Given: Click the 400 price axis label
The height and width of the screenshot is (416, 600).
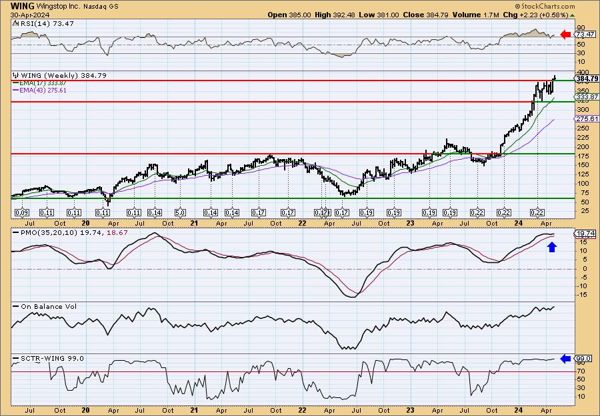Looking at the screenshot, I should click(583, 73).
